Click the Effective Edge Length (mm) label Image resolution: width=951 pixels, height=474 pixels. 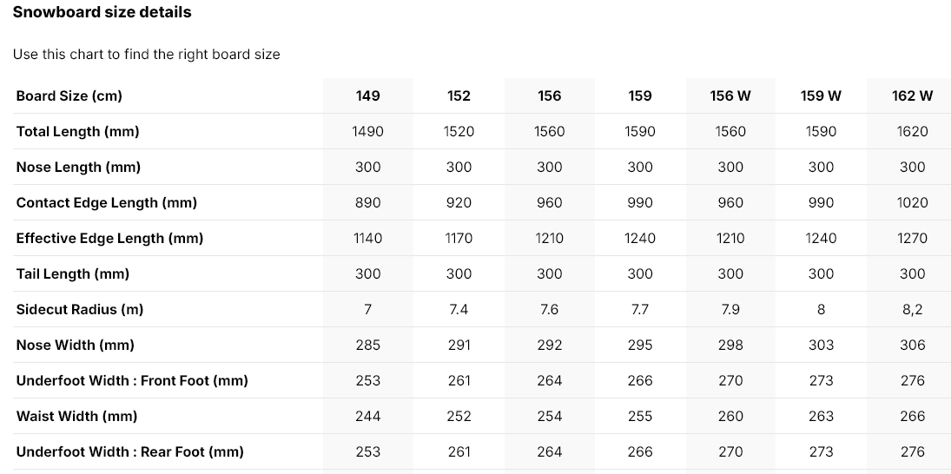[x=109, y=238]
